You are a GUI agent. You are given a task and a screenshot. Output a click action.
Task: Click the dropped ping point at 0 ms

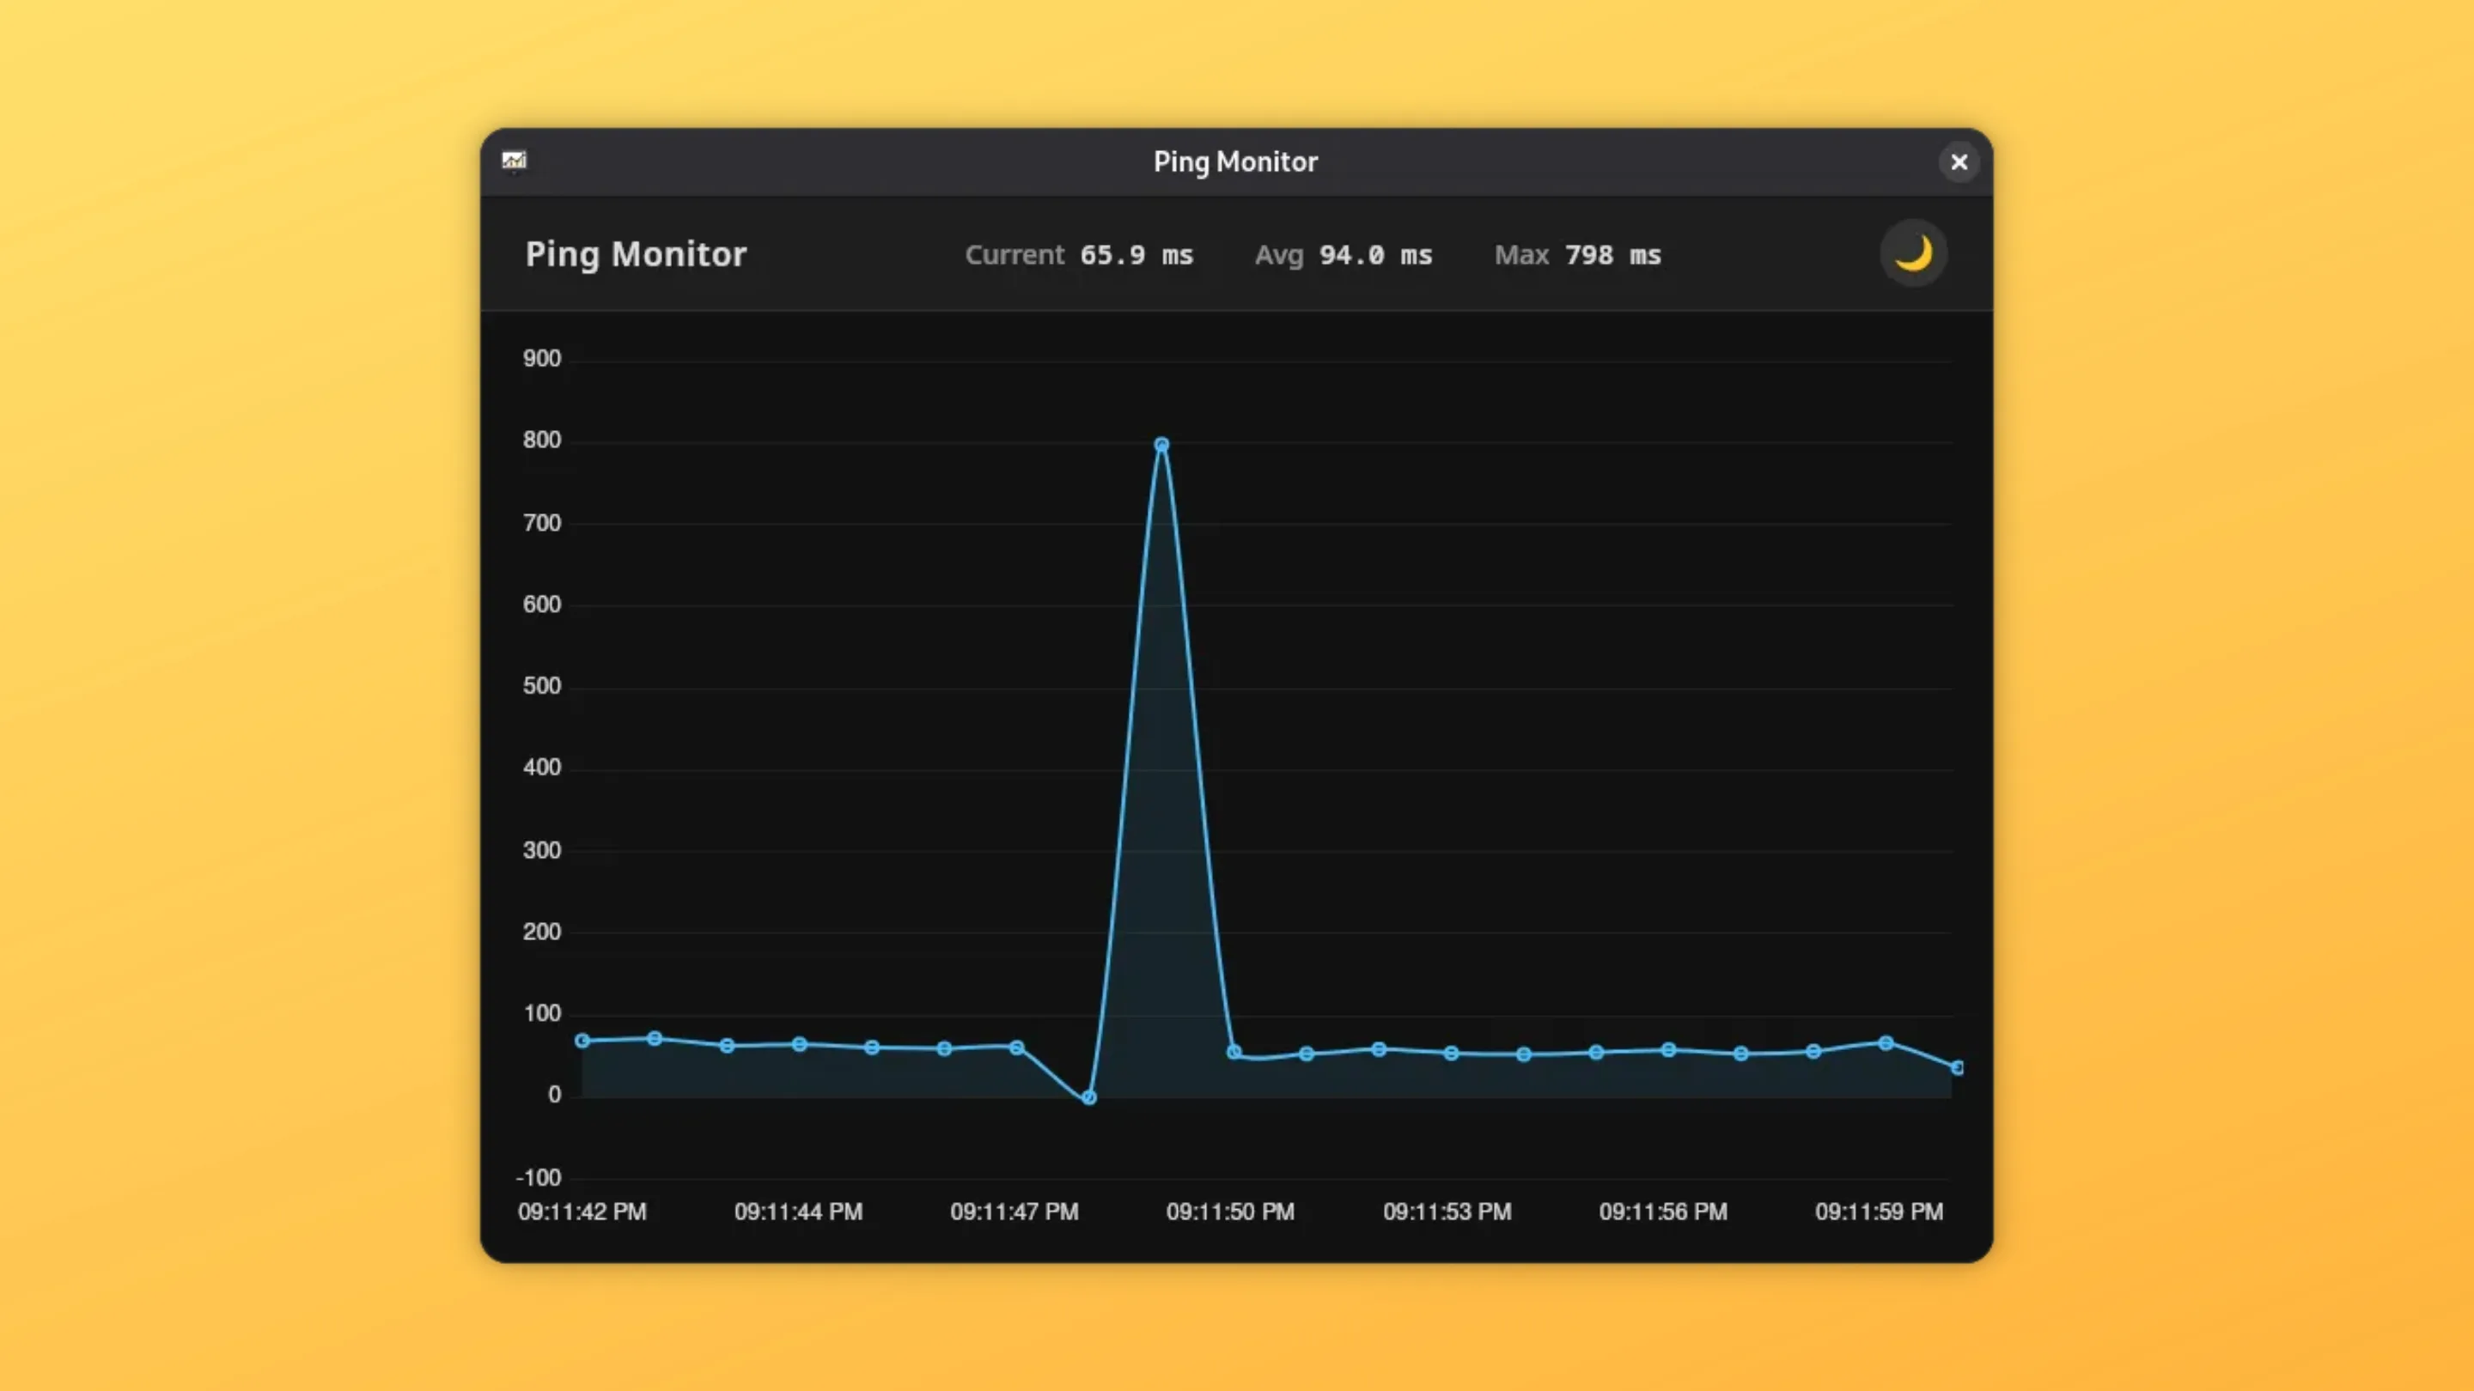point(1088,1096)
